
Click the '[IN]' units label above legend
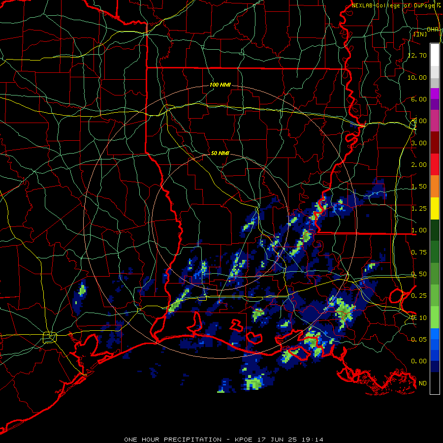coord(420,34)
